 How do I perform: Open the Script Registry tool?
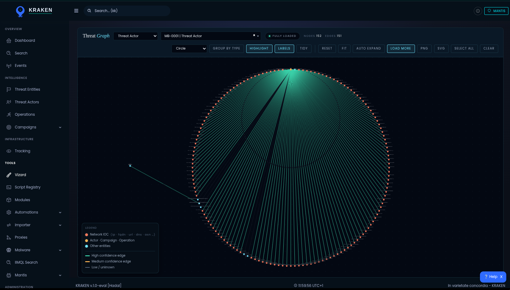[x=28, y=187]
